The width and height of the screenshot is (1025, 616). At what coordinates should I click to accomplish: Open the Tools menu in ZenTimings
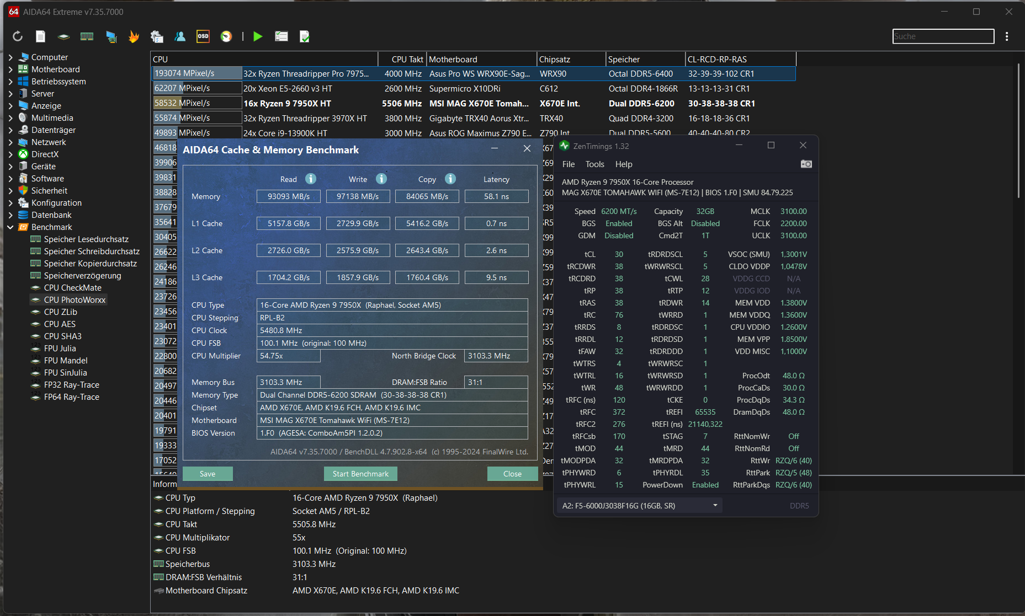click(x=595, y=164)
